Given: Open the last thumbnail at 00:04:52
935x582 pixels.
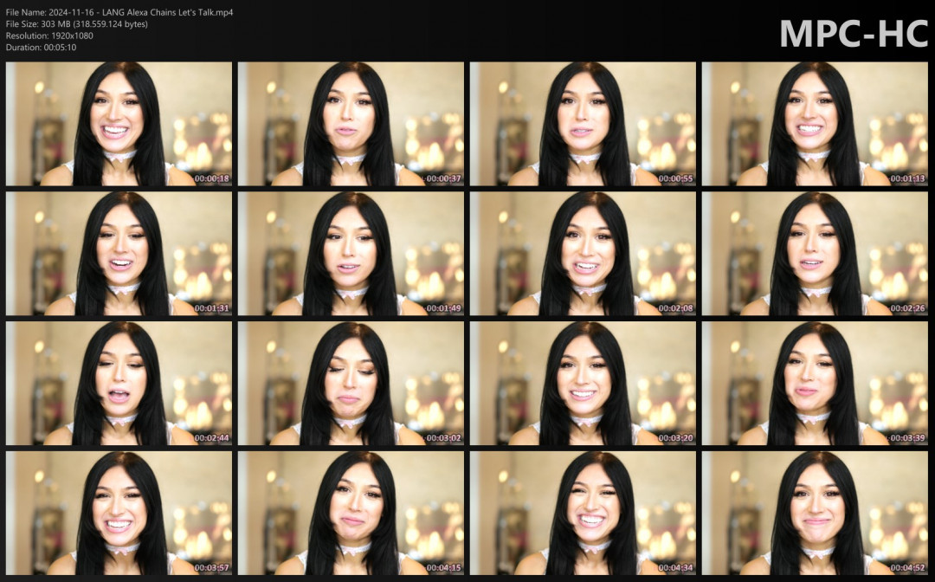Looking at the screenshot, I should pos(814,514).
